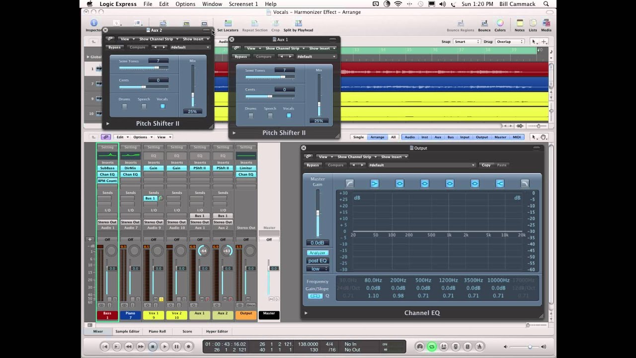
Task: Adjust Master Gain slider in Channel EQ
Action: click(x=317, y=213)
